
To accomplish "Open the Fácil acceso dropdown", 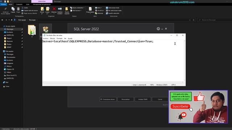I will [x=76, y=10].
